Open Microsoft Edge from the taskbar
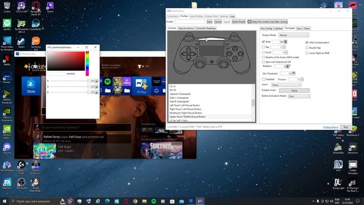The height and width of the screenshot is (205, 364). click(x=107, y=201)
